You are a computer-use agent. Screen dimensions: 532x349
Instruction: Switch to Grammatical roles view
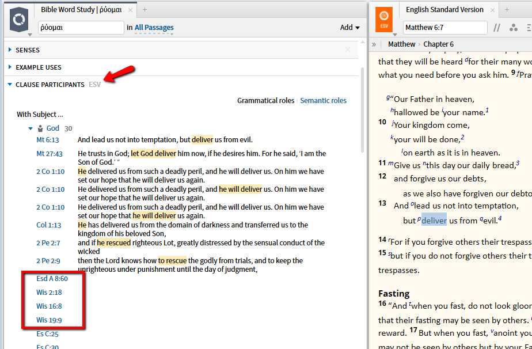coord(265,100)
